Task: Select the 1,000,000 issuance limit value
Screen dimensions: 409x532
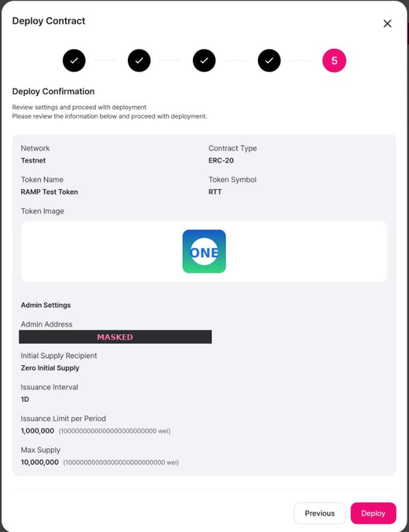Action: click(x=37, y=431)
